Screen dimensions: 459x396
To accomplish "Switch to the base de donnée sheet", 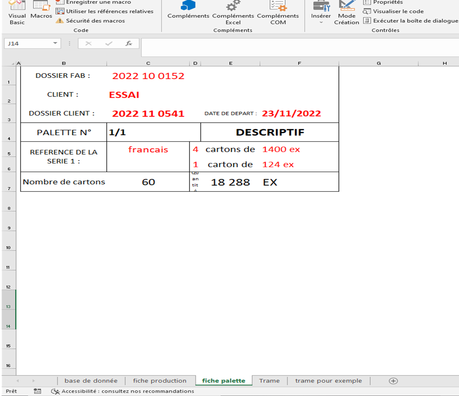I will [91, 381].
